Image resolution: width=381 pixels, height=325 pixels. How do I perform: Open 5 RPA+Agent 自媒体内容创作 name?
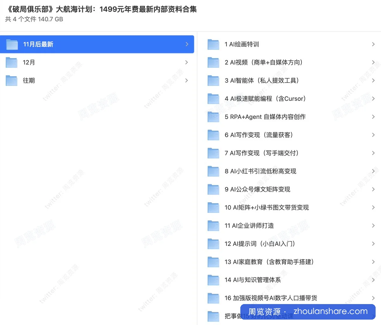pos(265,117)
